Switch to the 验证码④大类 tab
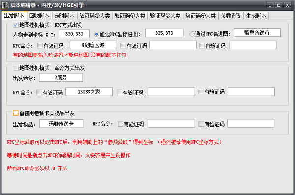The width and height of the screenshot is (295, 195). 201,16
